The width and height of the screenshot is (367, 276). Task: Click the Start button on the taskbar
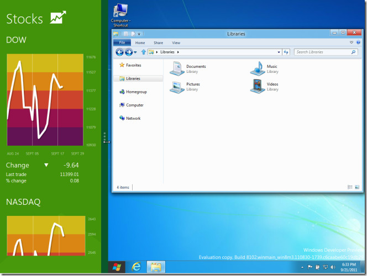point(117,267)
